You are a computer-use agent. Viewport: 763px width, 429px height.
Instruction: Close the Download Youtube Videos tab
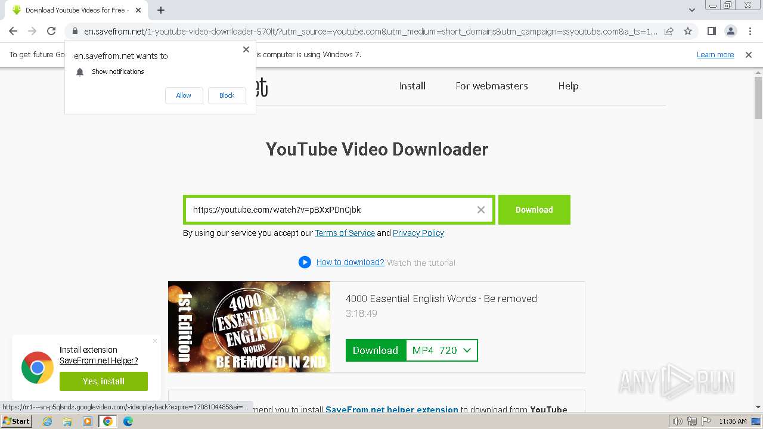[x=138, y=10]
